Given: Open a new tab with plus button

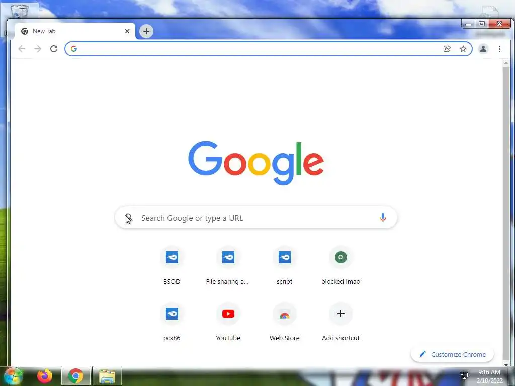Looking at the screenshot, I should (146, 31).
